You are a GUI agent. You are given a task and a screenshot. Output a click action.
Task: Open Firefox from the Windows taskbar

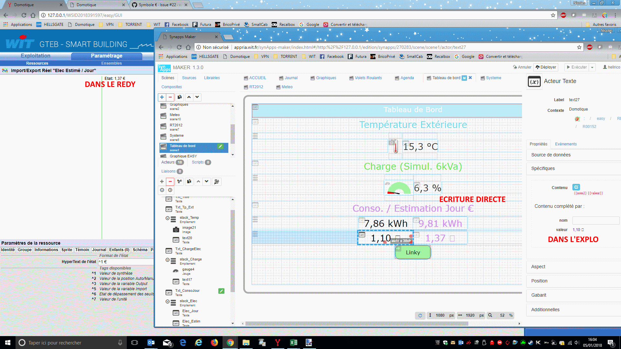pyautogui.click(x=214, y=343)
